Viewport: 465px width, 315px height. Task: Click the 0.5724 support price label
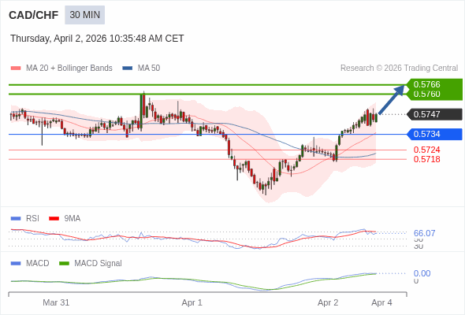point(426,150)
